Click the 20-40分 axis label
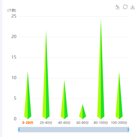This screenshot has height=137, width=137. click(46, 122)
